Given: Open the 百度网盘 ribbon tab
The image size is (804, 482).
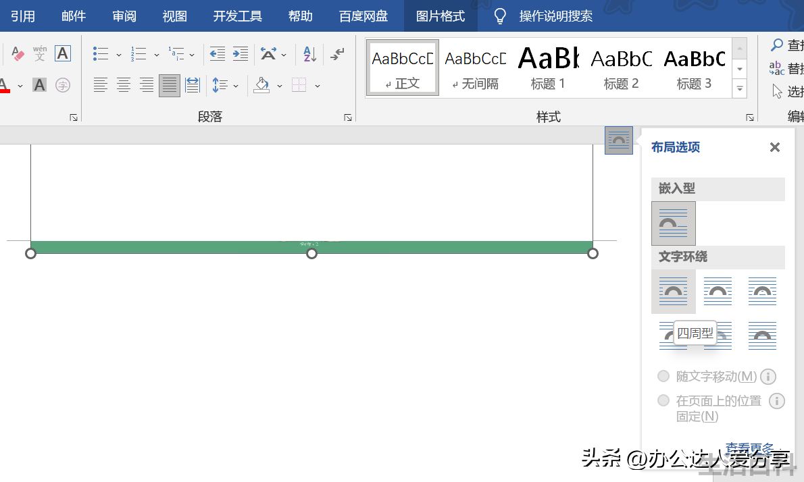Looking at the screenshot, I should pyautogui.click(x=363, y=16).
